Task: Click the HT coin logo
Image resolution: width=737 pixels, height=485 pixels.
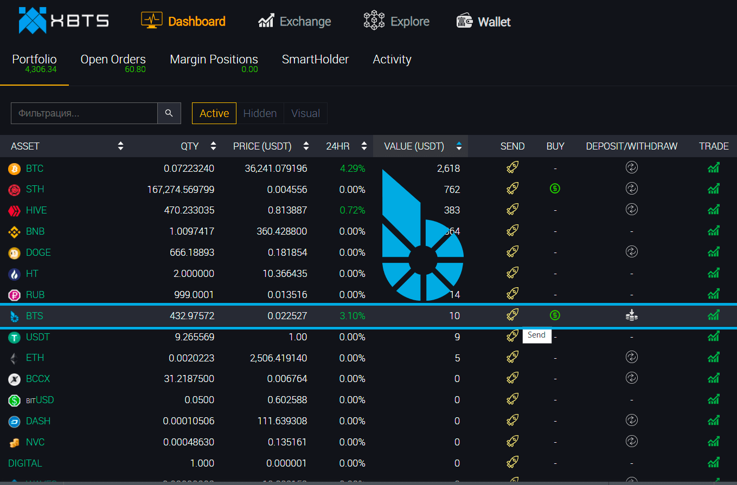Action: (14, 274)
